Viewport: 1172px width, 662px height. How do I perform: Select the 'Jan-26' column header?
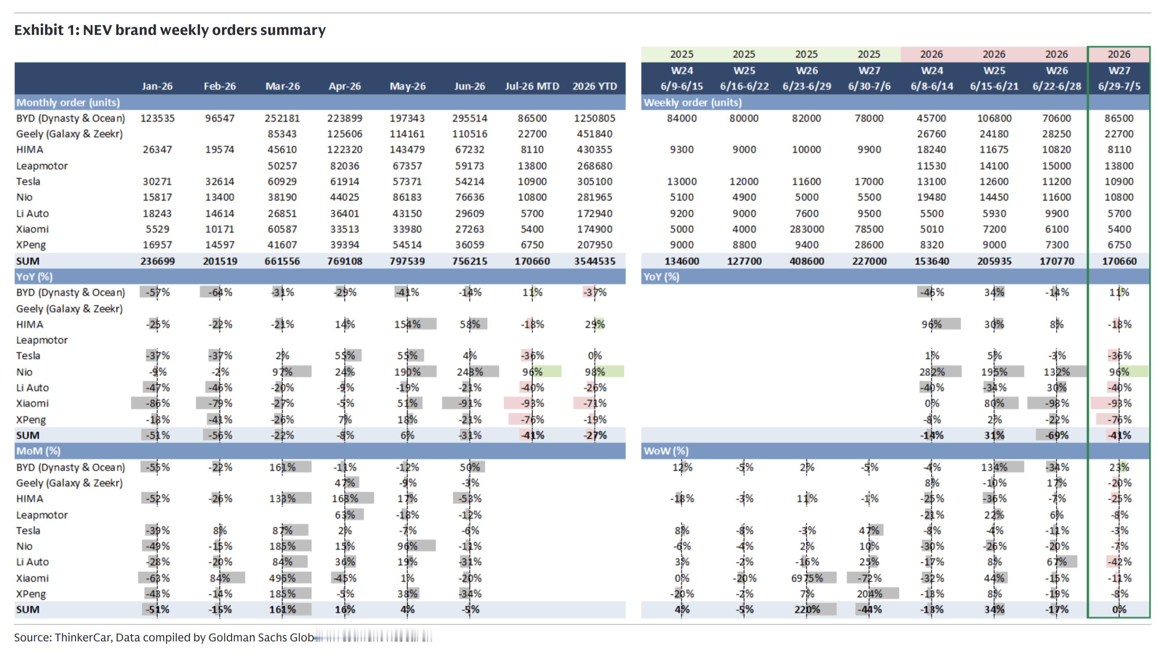[157, 86]
